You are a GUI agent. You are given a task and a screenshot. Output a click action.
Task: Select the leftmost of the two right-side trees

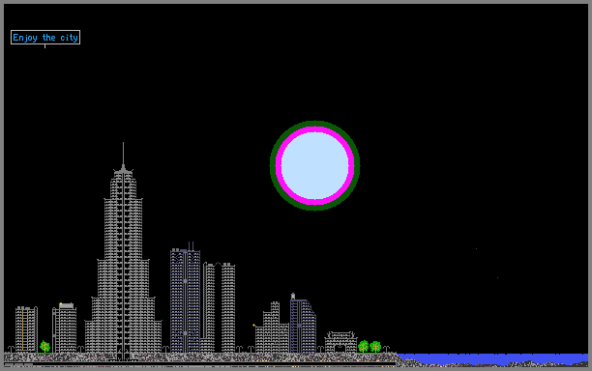[x=364, y=347]
